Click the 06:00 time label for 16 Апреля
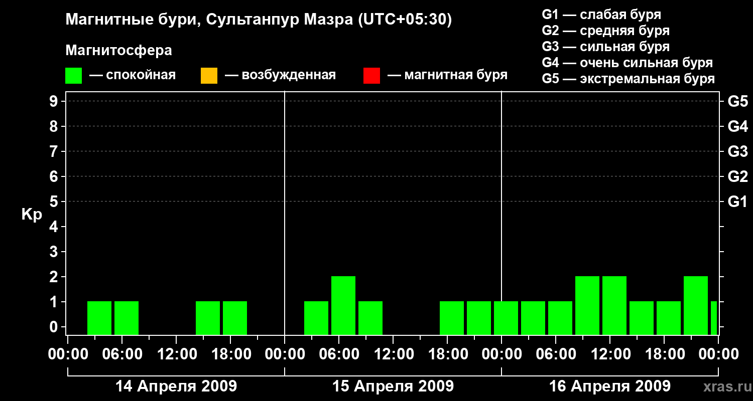Screen dimensions: 753x401 tap(556, 354)
